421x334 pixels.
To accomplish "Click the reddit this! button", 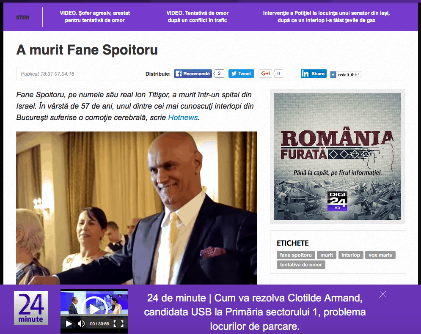I will coord(346,74).
